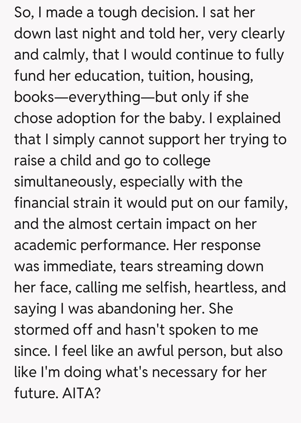The width and height of the screenshot is (301, 423).
Task: Click the word "housing" in the text
Action: pos(225,76)
